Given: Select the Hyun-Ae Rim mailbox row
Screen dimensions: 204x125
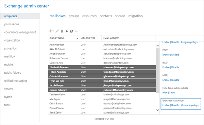Looking at the screenshot, I should [x=102, y=81].
